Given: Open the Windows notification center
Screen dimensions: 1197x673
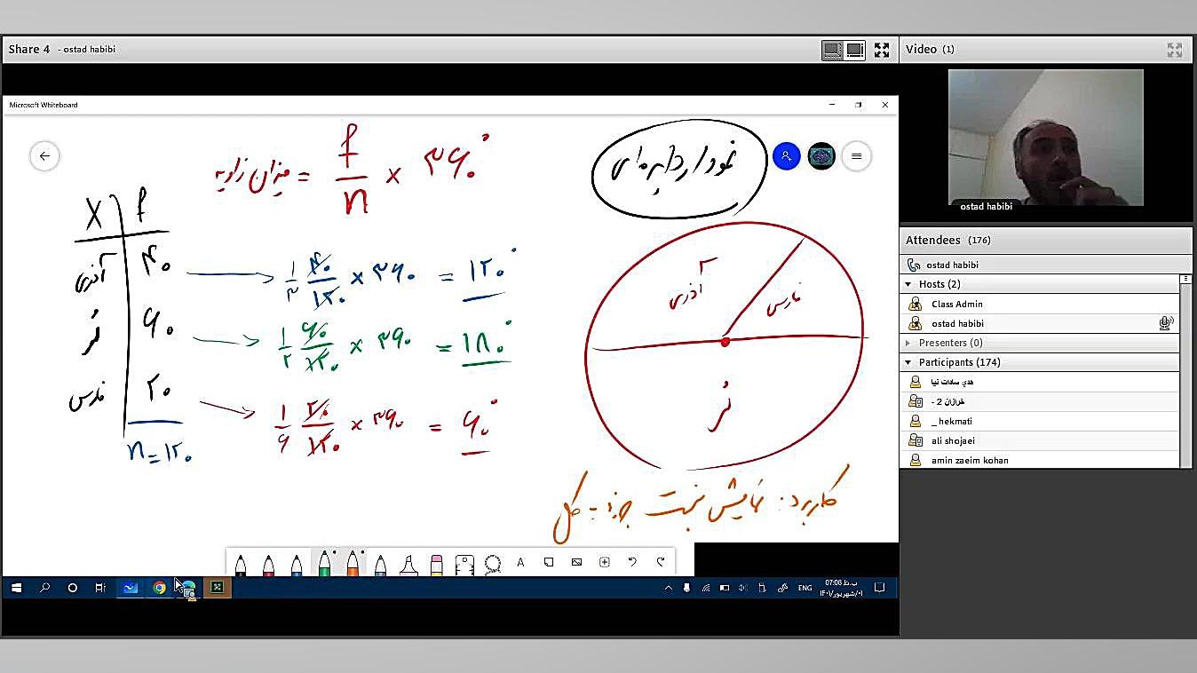Looking at the screenshot, I should (880, 588).
